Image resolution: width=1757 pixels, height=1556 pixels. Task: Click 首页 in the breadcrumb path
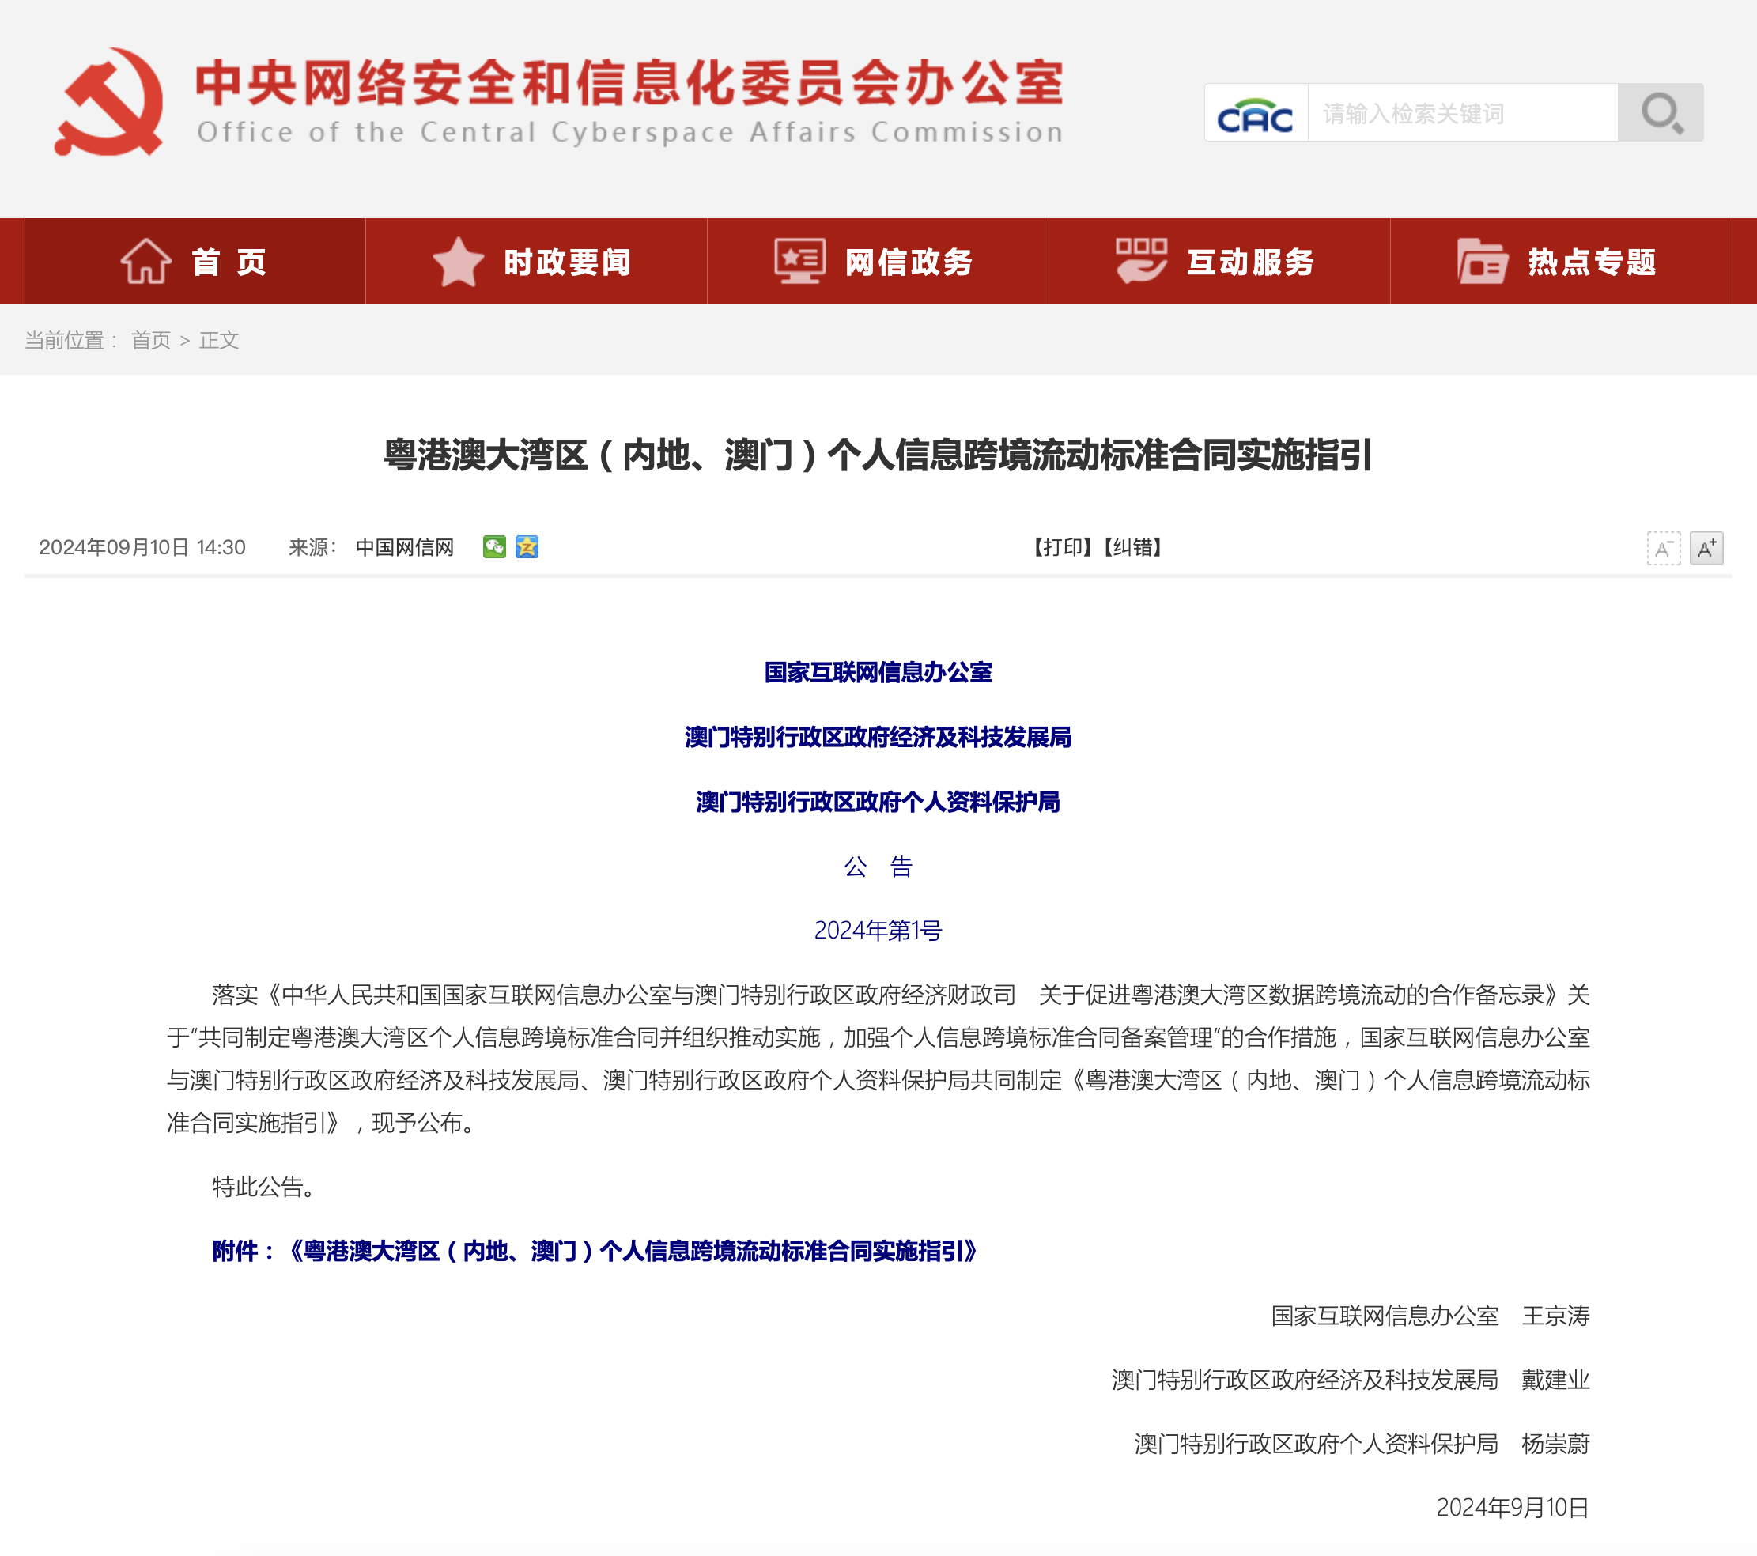[150, 341]
